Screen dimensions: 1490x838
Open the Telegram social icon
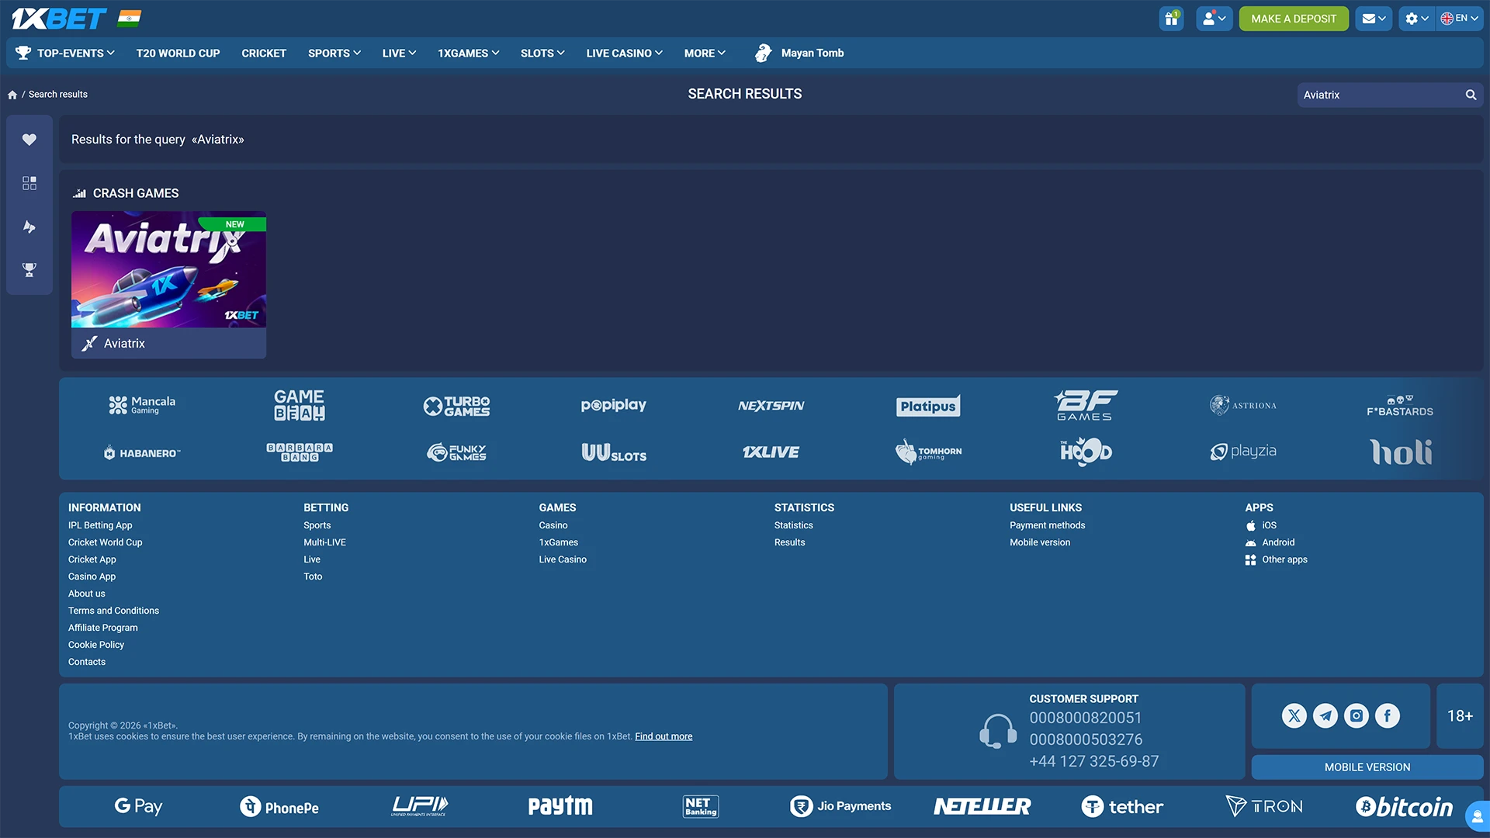tap(1325, 715)
